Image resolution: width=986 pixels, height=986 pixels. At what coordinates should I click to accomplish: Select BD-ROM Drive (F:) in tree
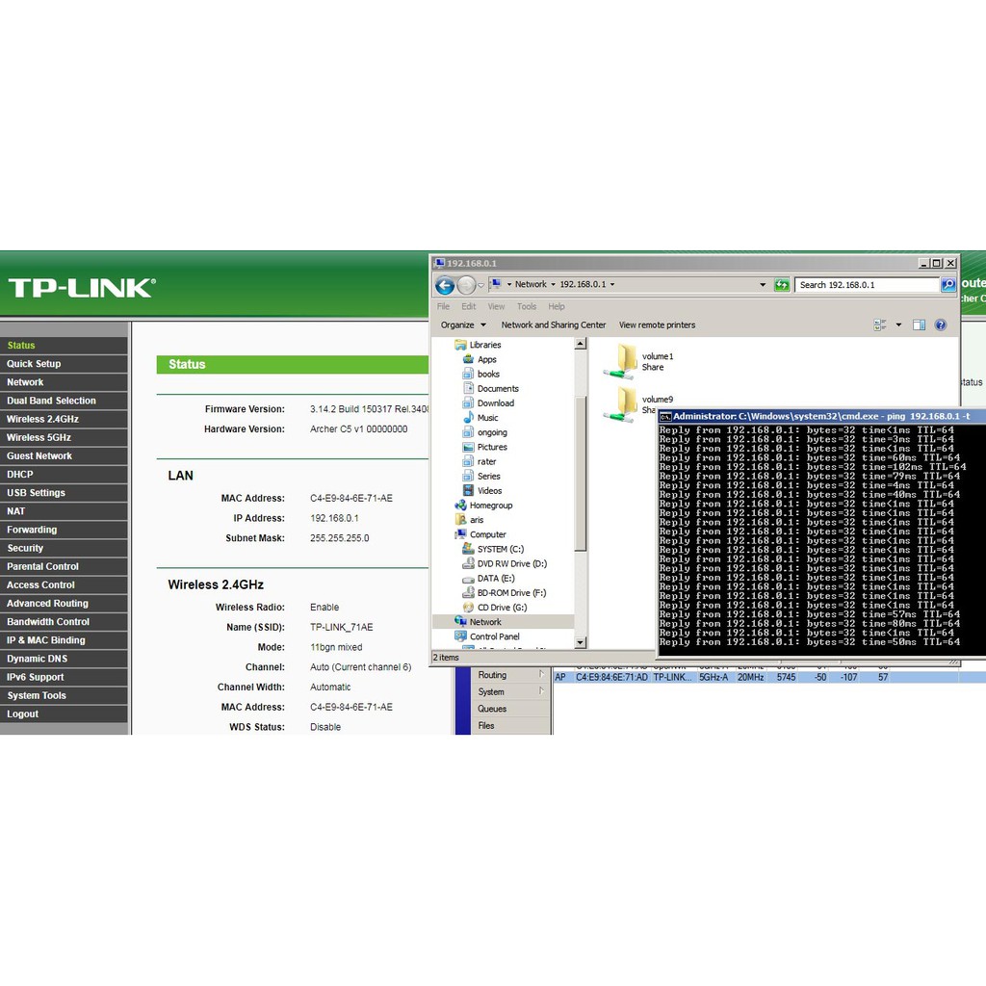(505, 592)
